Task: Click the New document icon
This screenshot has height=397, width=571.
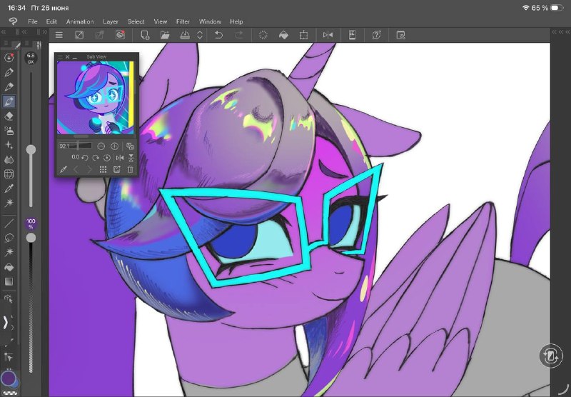Action: pos(145,35)
